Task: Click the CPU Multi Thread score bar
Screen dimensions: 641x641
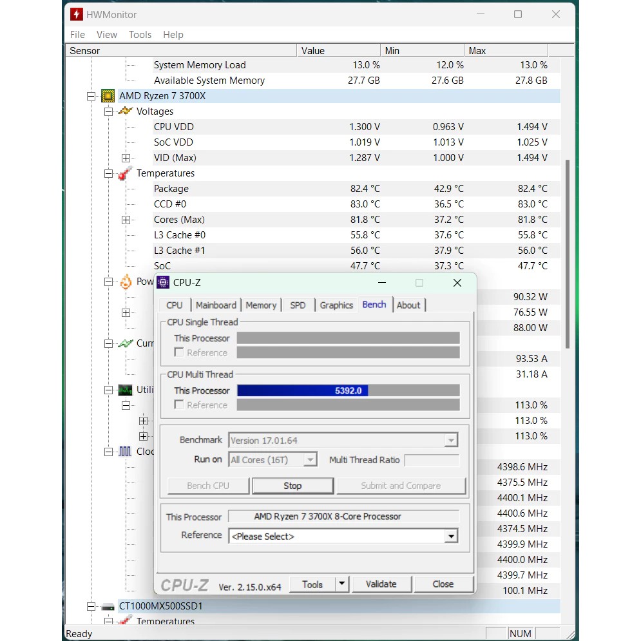Action: click(348, 390)
